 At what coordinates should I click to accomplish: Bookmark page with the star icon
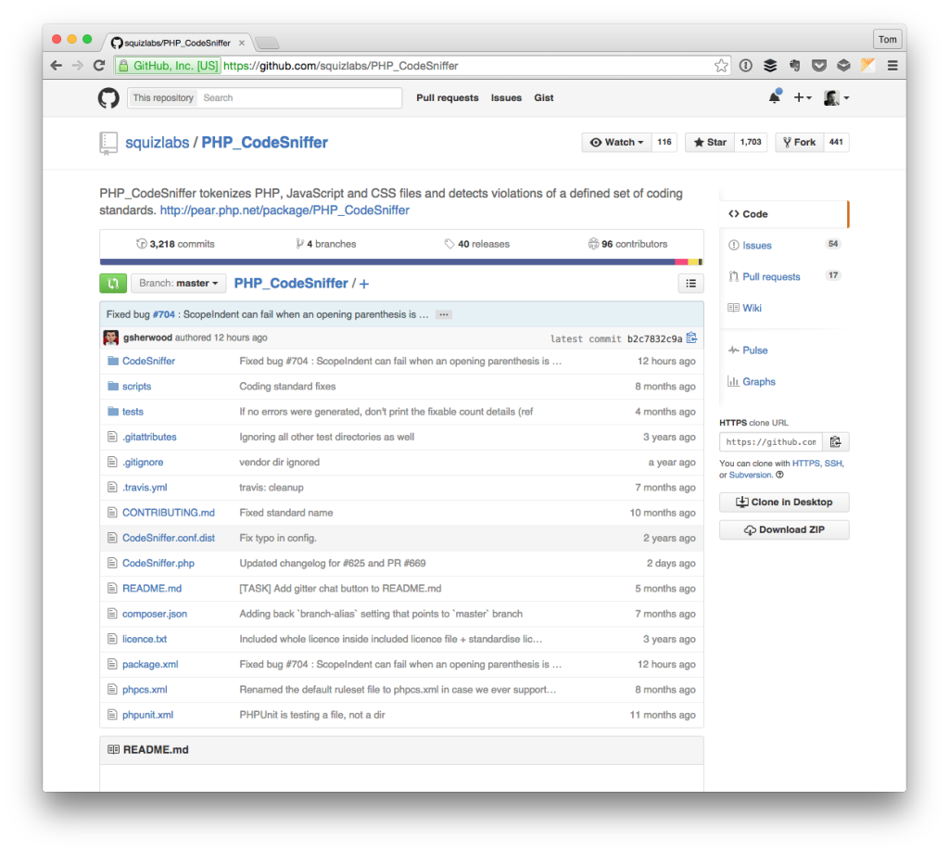[721, 66]
